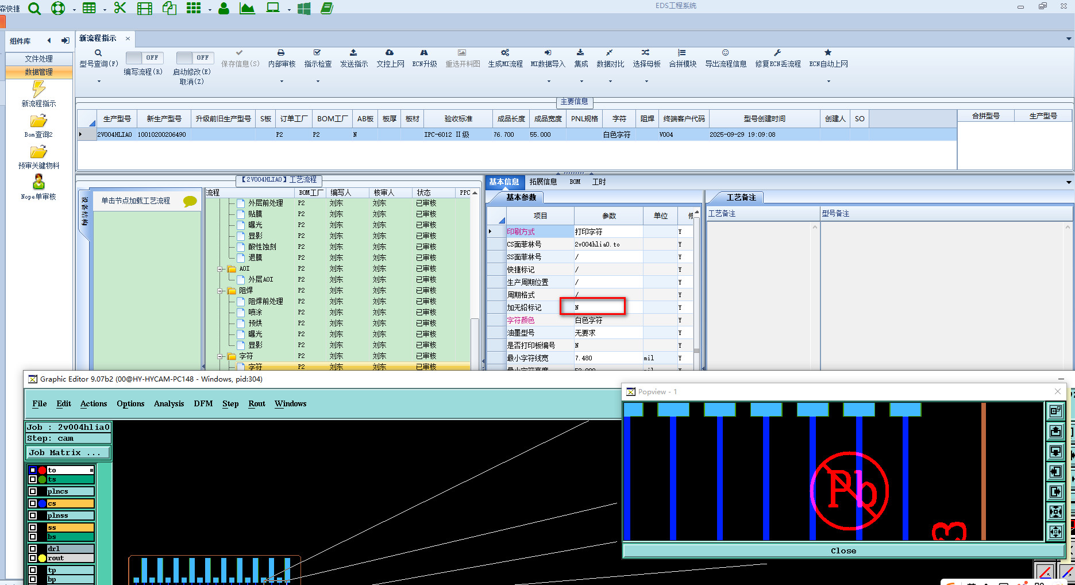Viewport: 1075px width, 585px height.
Task: Click 生成MI流程 gears icon
Action: point(504,52)
